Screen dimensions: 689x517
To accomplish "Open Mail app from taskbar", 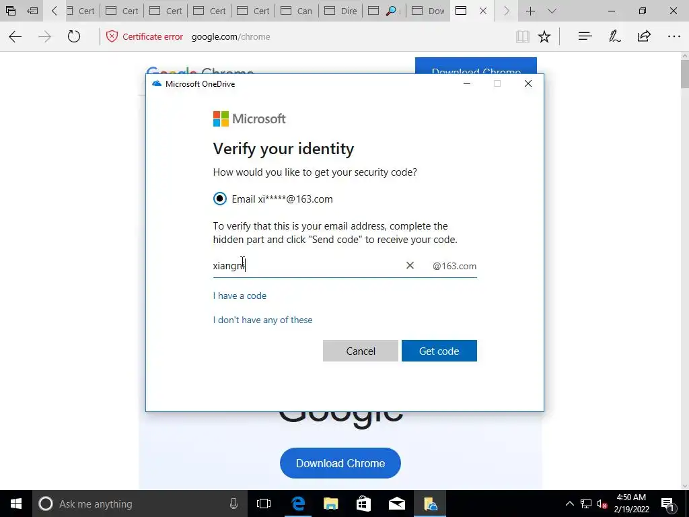I will click(396, 504).
